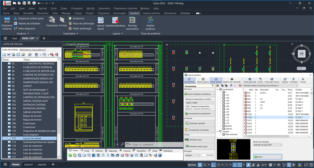Image resolution: width=314 pixels, height=168 pixels.
Task: Open the Parametric menu in menu bar
Action: (x=104, y=8)
